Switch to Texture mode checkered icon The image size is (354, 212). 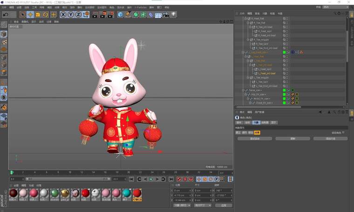pos(4,42)
